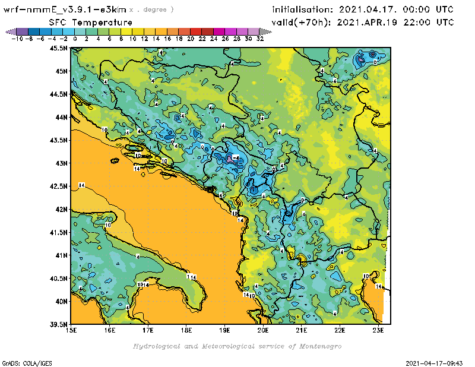Click the legend swatch between -8 and -6
Image resolution: width=475 pixels, height=367 pixels.
point(34,31)
